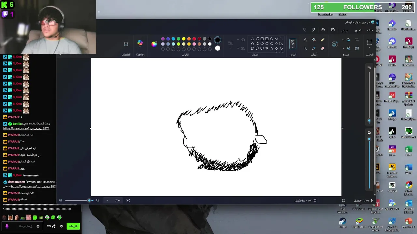
Task: Click the Remove background icon
Action: pos(357,48)
